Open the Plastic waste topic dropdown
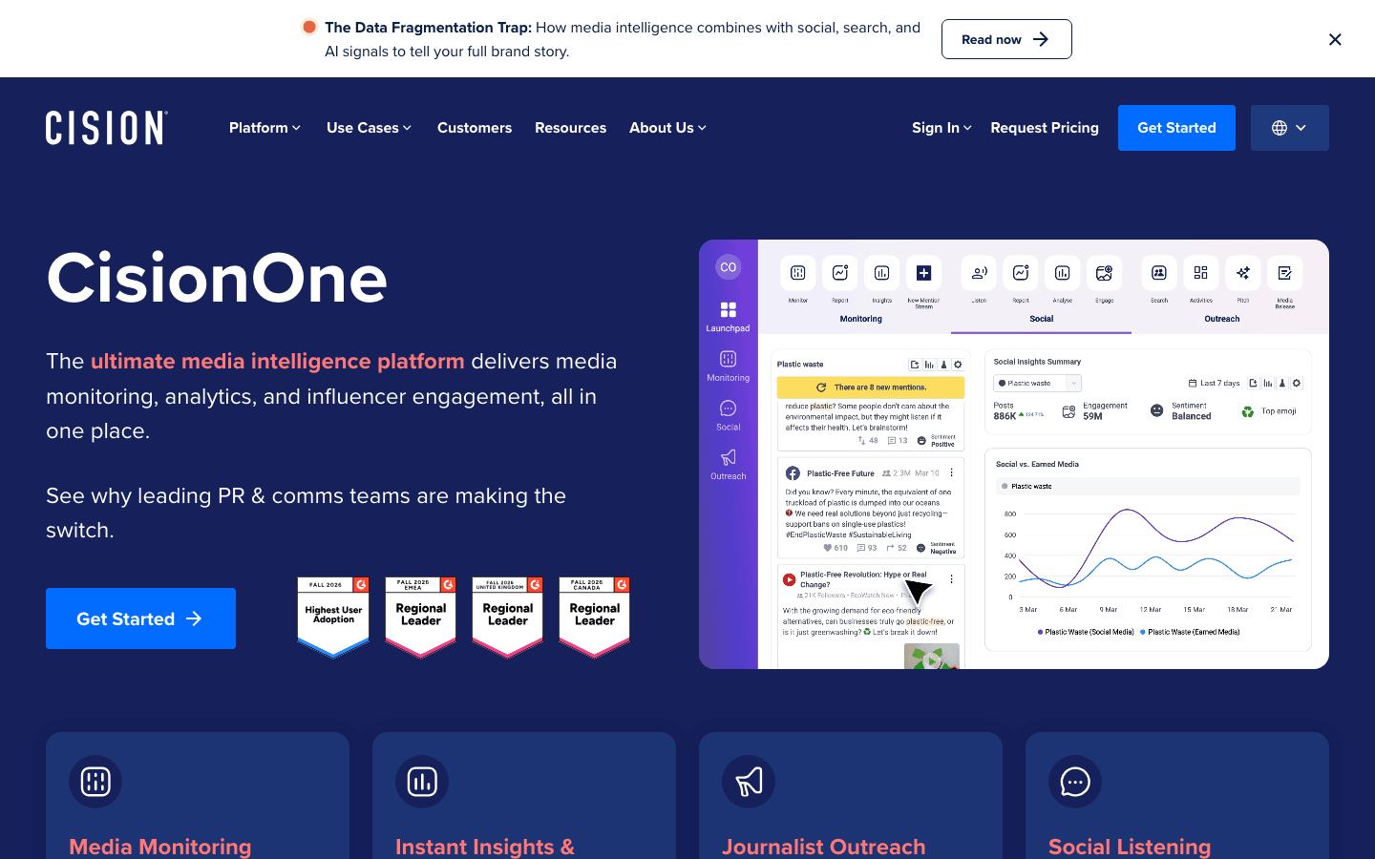The image size is (1375, 859). pos(1037,383)
